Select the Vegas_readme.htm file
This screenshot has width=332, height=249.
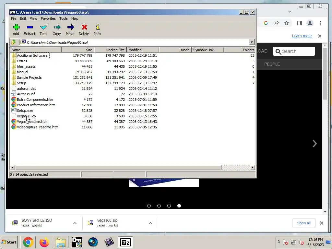32,122
